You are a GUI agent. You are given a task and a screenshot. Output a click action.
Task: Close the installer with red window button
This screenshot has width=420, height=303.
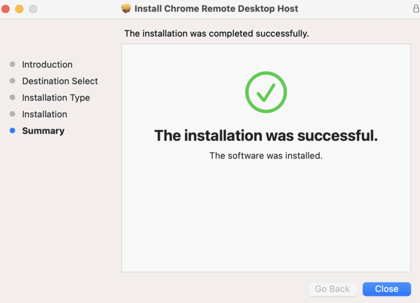coord(5,9)
